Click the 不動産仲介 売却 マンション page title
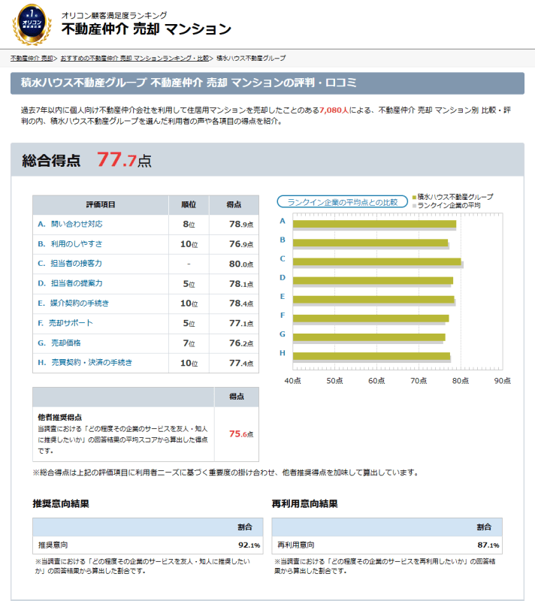Screen dimensions: 535x601 (x=146, y=29)
